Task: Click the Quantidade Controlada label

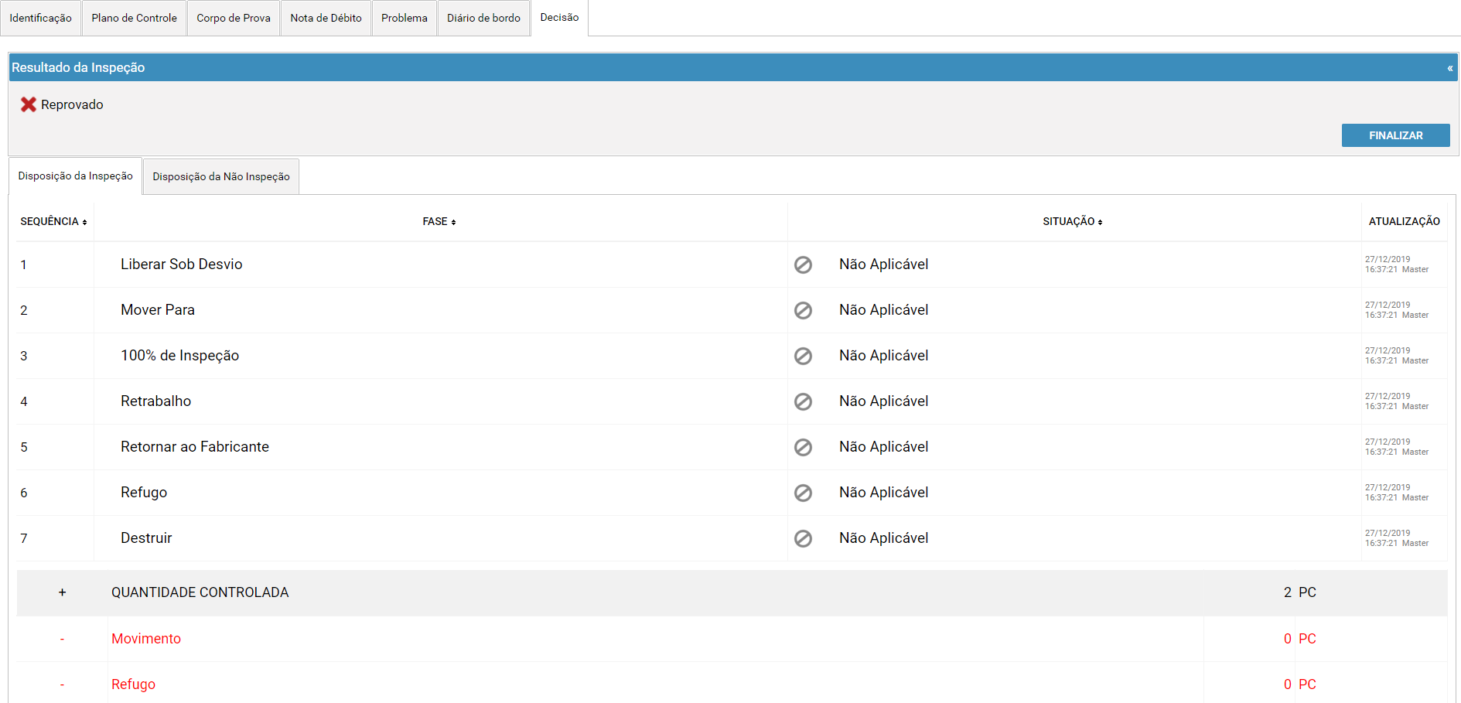Action: [x=200, y=592]
